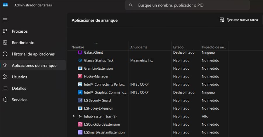Click the Historial de aplicaciones clock icon
Screen dimensions: 263x137
click(5, 54)
